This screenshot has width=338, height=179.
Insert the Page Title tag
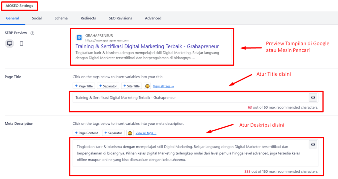point(84,86)
